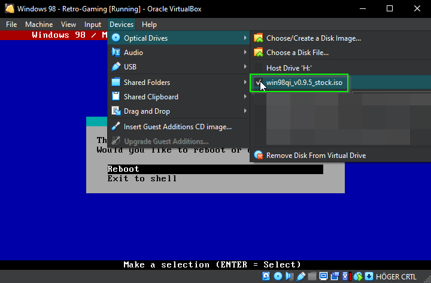Select the Reboot option in the guest
Image resolution: width=431 pixels, height=283 pixels.
point(215,169)
